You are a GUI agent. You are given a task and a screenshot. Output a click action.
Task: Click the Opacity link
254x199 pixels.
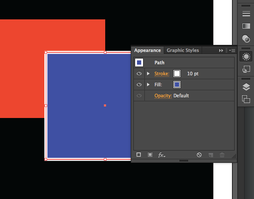[163, 96]
